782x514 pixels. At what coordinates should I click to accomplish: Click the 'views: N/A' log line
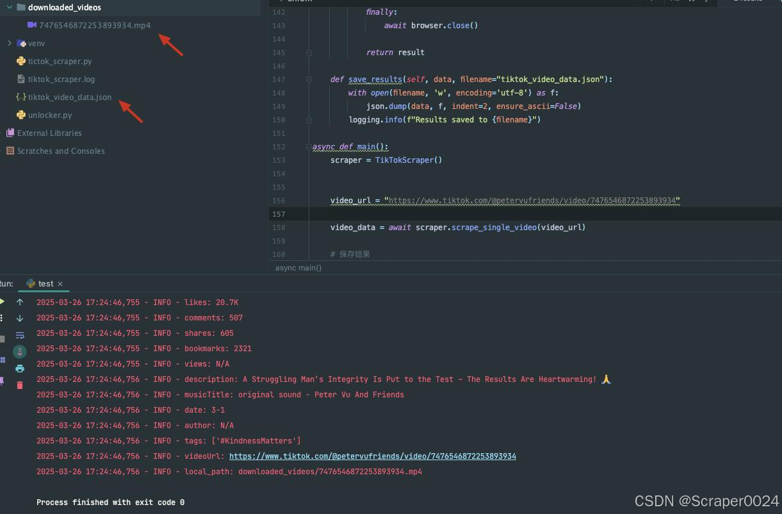coord(133,364)
